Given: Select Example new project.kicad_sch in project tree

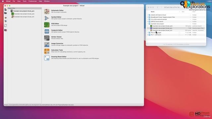Looking at the screenshot, I should [24, 17].
